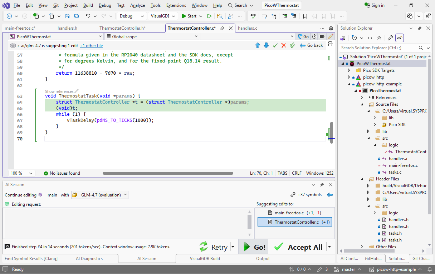Open the Debug configuration dropdown
Viewport: 435px width, 274px height.
(x=132, y=16)
